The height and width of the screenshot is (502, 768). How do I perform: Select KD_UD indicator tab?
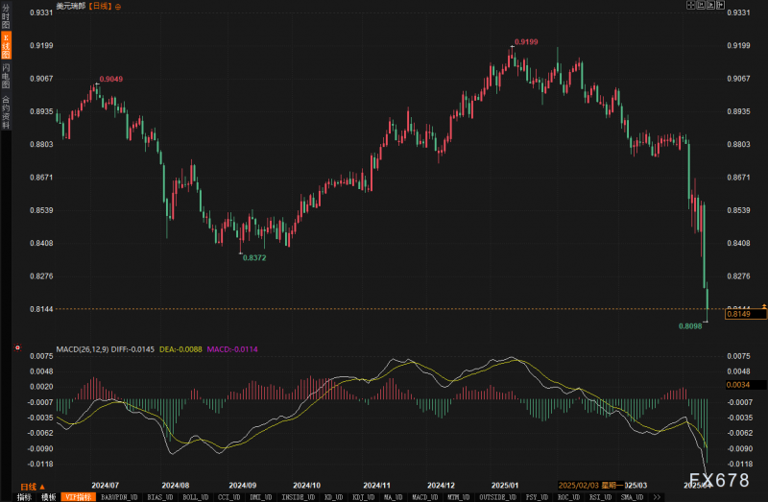coord(333,497)
